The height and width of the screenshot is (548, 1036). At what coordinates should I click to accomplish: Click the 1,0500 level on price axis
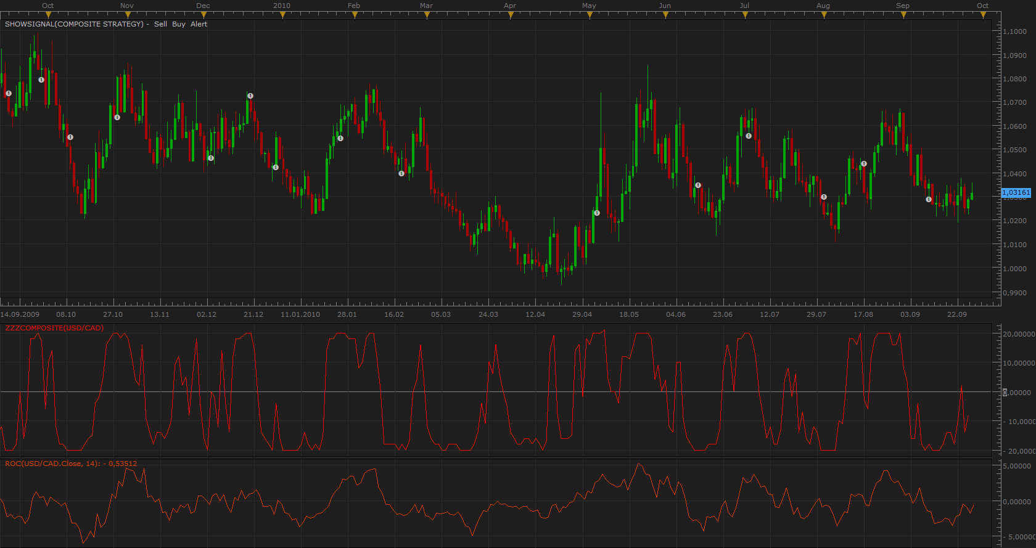1015,150
